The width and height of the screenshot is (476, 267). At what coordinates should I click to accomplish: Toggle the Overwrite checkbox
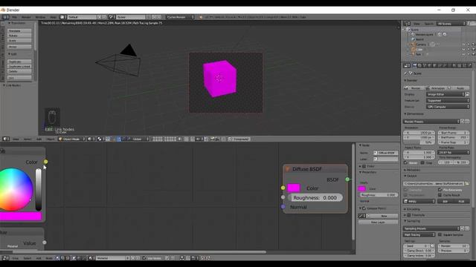[x=406, y=190]
